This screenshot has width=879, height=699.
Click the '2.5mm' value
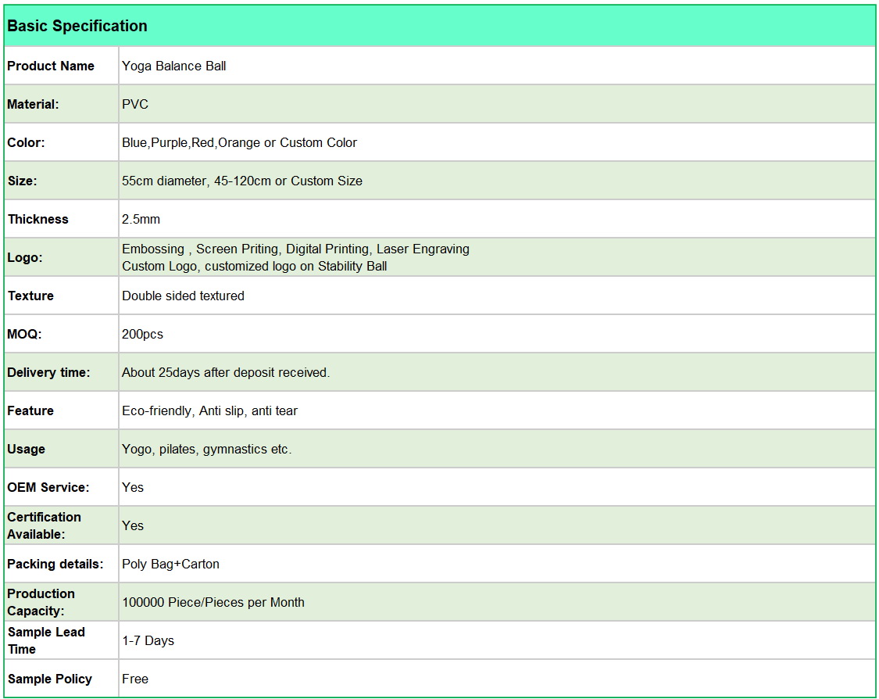(x=141, y=220)
